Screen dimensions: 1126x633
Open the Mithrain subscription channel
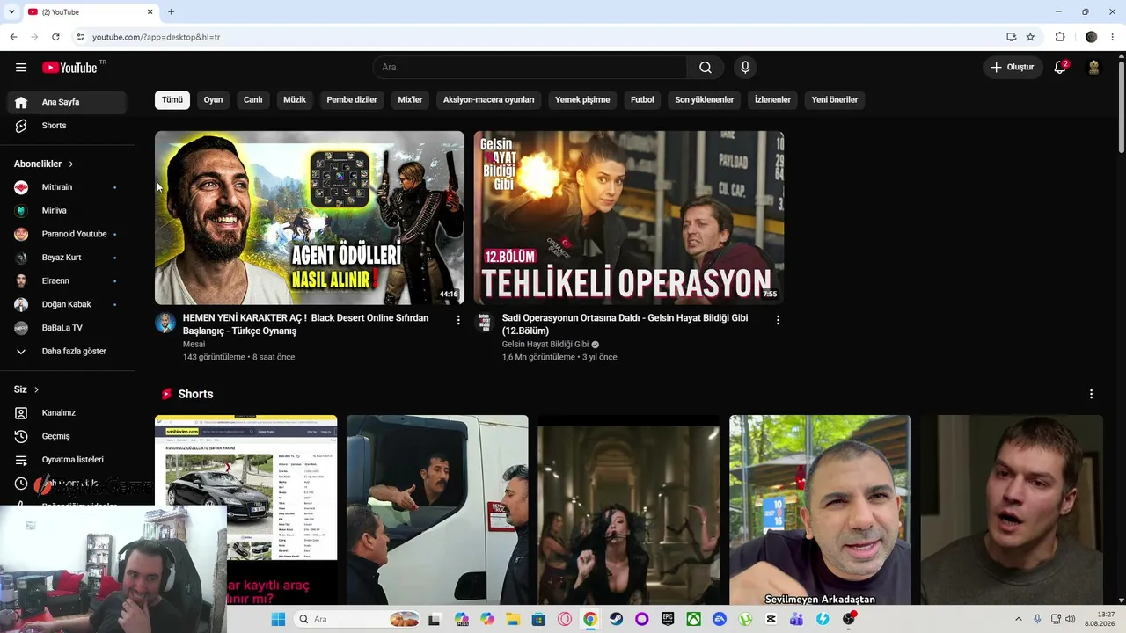[67, 187]
